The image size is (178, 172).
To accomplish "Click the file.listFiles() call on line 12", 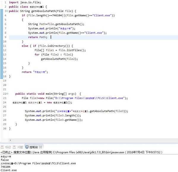I will (x=70, y=50).
